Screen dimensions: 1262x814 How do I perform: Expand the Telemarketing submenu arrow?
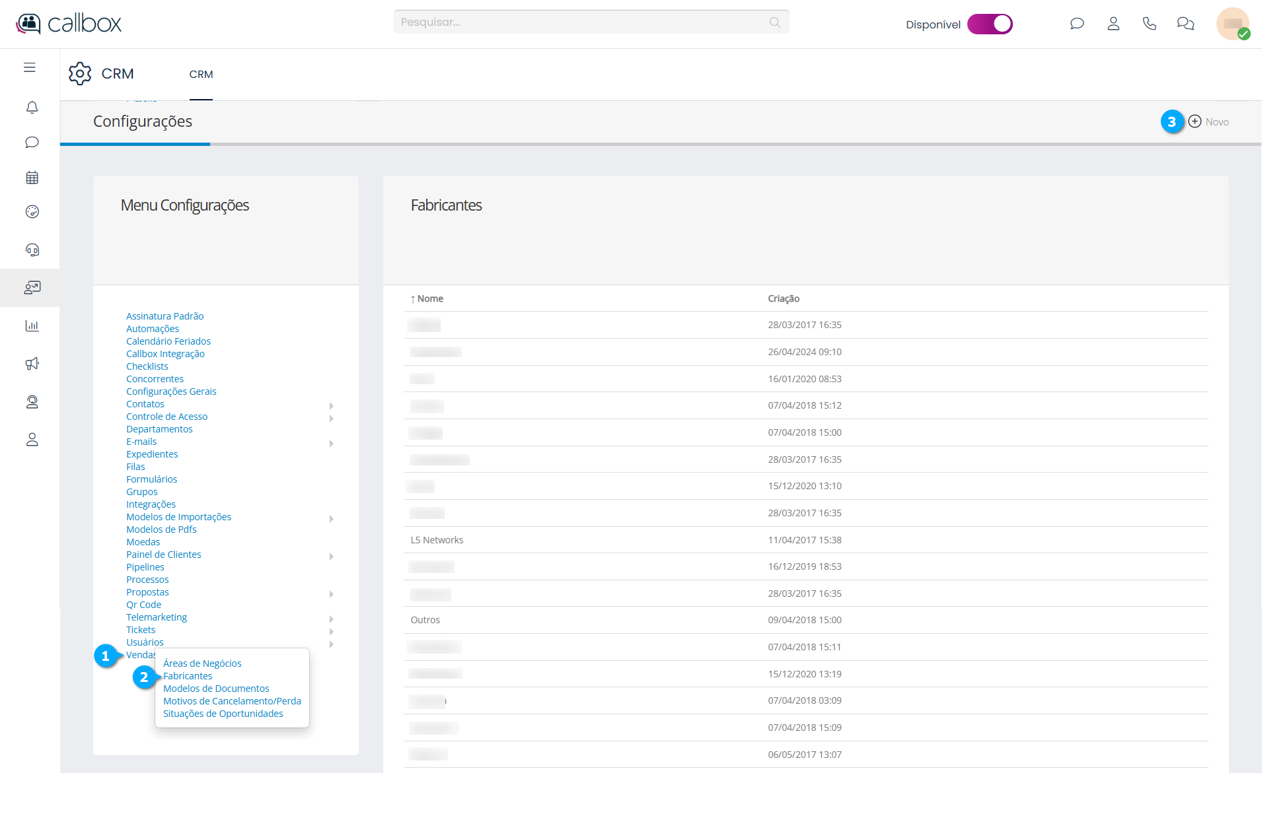[331, 619]
